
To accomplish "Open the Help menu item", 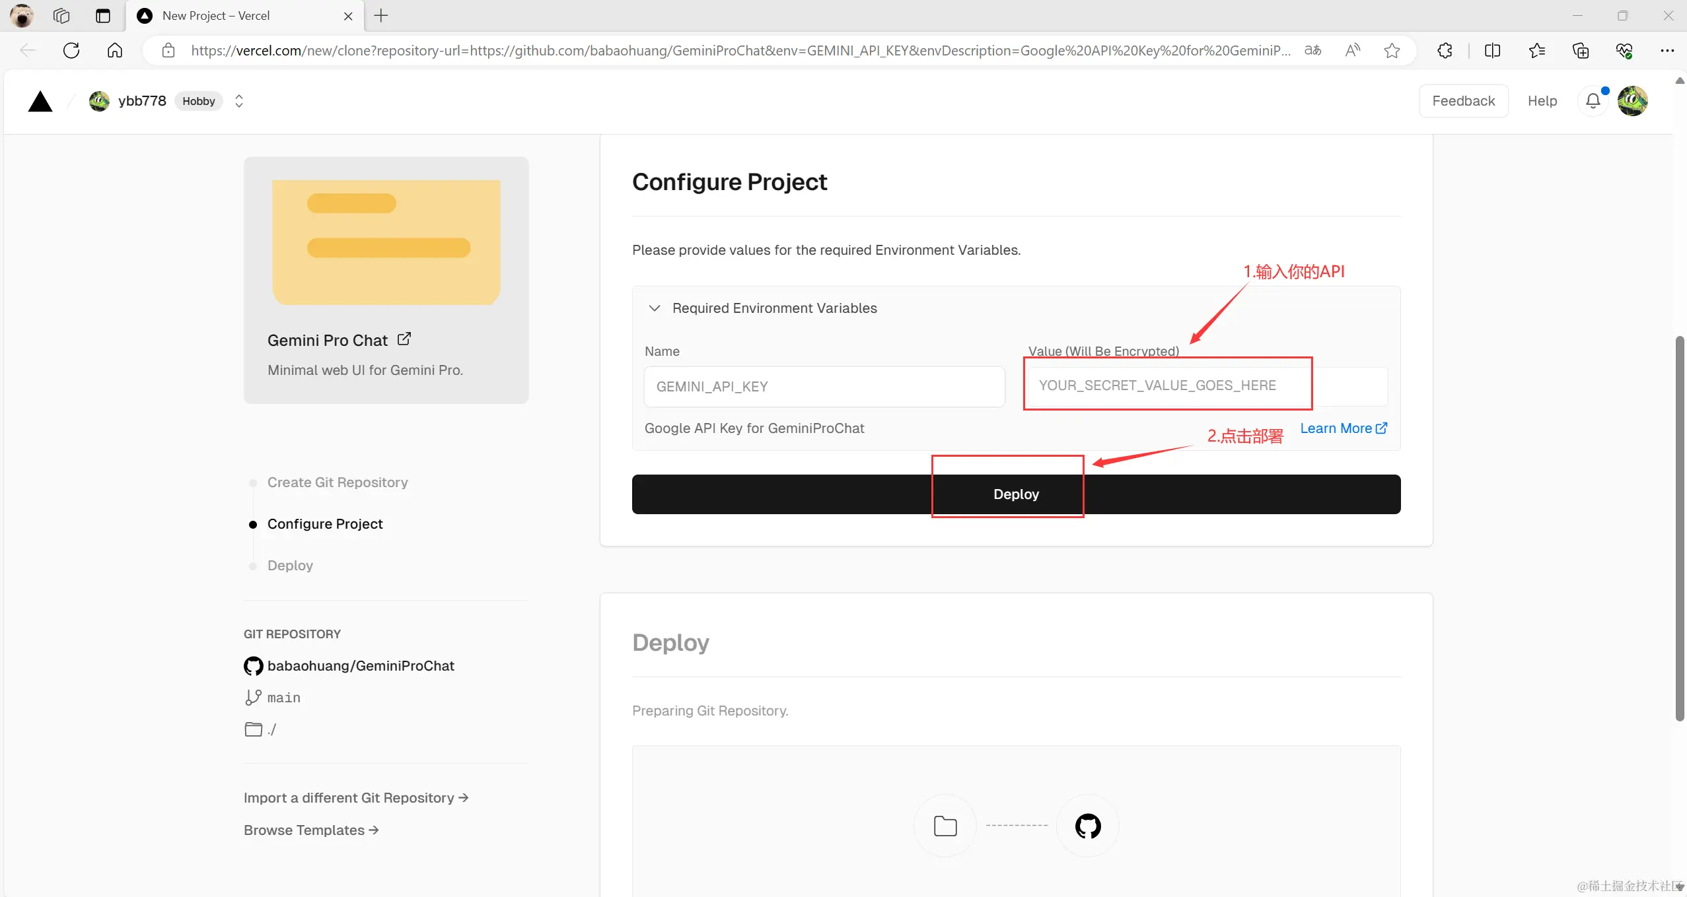I will (x=1542, y=101).
